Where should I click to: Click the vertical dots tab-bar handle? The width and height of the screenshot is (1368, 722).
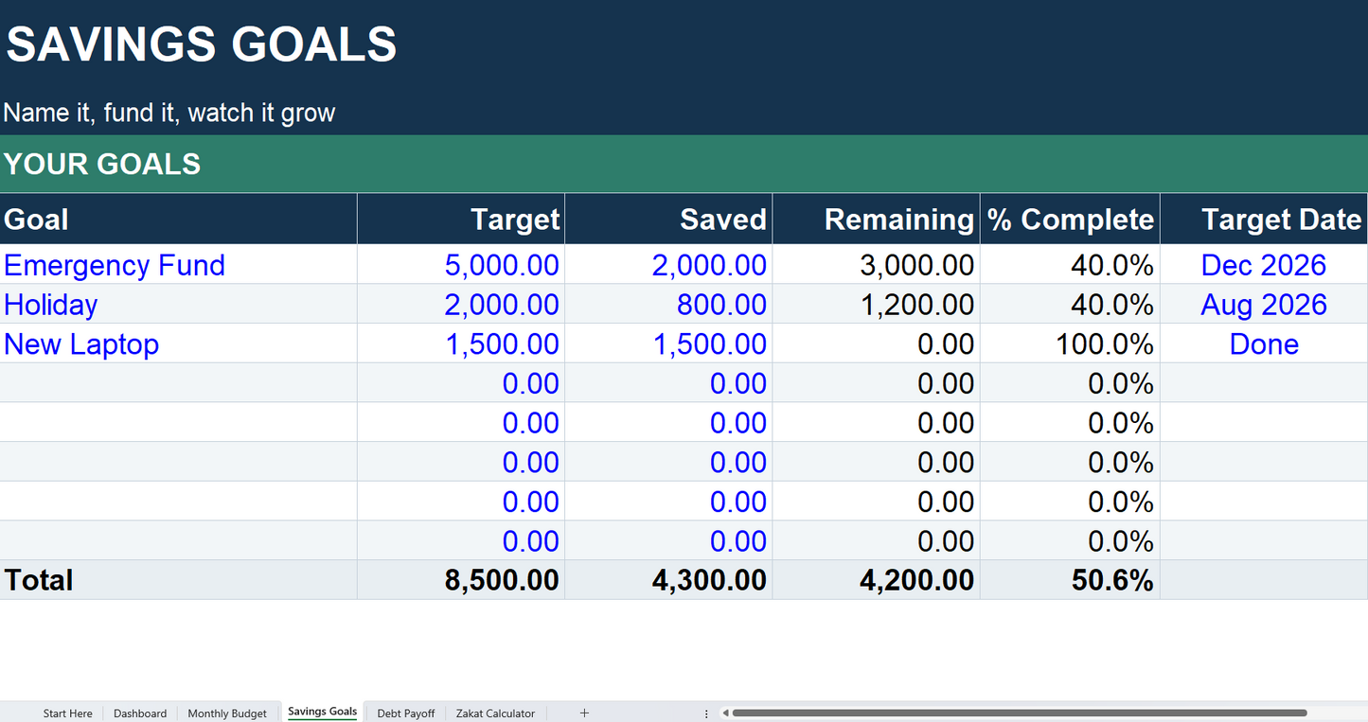(x=706, y=713)
